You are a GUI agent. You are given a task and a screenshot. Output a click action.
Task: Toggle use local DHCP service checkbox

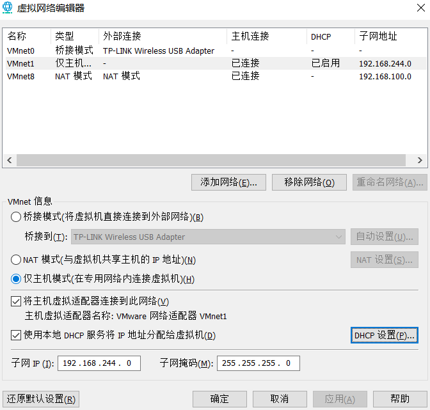[16, 335]
